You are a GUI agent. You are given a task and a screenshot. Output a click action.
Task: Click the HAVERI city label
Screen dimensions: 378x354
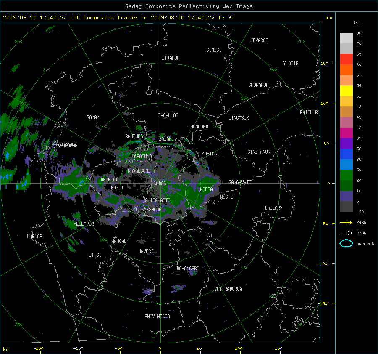pos(146,251)
